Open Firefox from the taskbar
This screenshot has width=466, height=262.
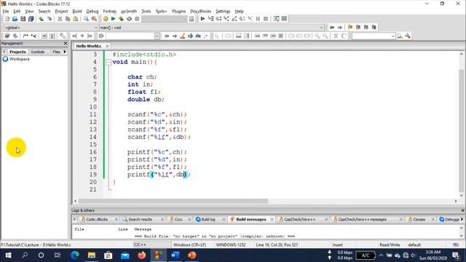point(142,255)
